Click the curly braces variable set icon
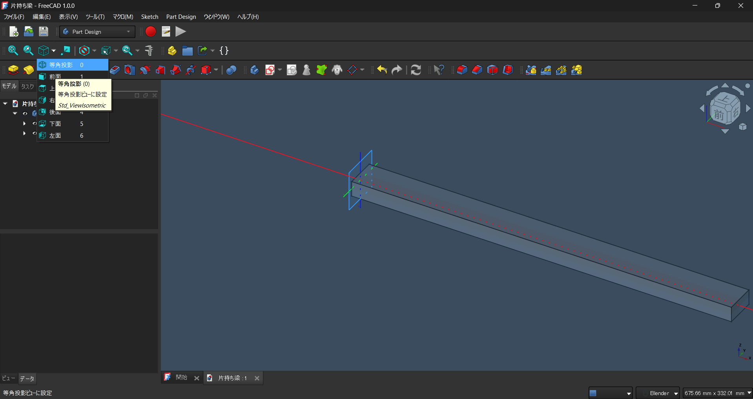The height and width of the screenshot is (399, 753). click(x=224, y=50)
